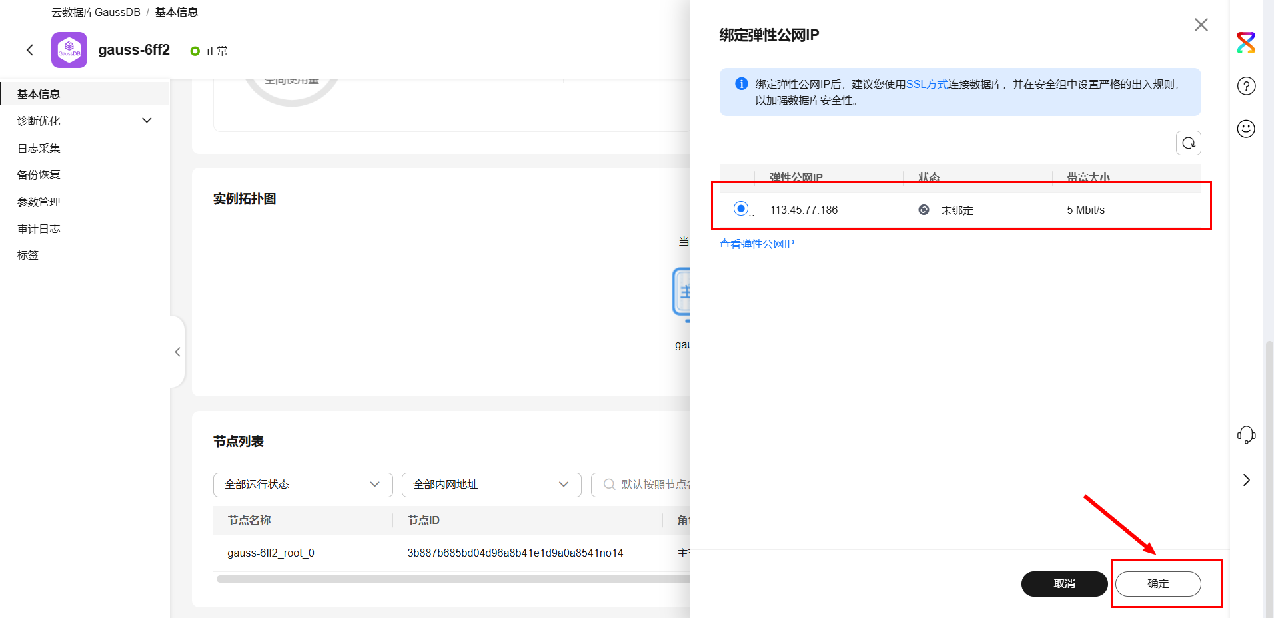Select radio button for 113.45.77.186
This screenshot has width=1274, height=618.
(x=740, y=209)
